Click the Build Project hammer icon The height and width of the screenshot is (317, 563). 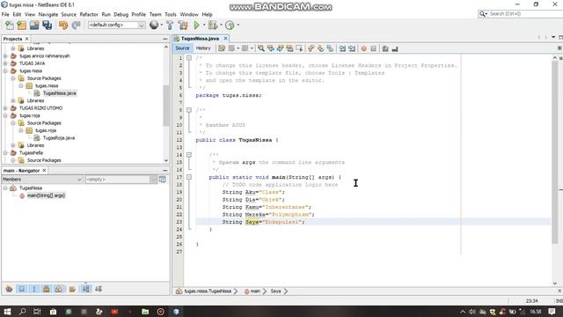click(170, 26)
